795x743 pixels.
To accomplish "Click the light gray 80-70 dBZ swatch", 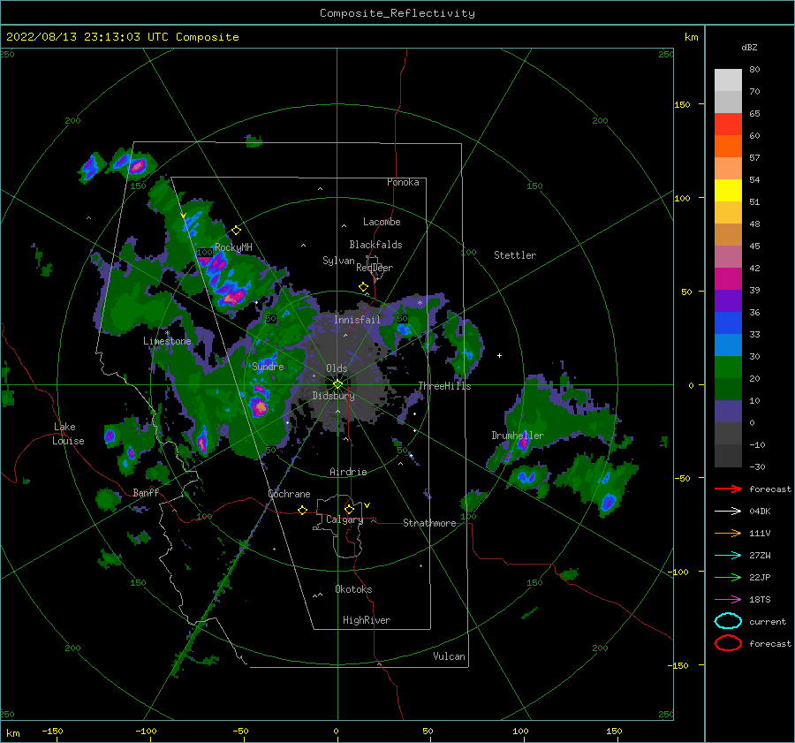I will point(728,80).
